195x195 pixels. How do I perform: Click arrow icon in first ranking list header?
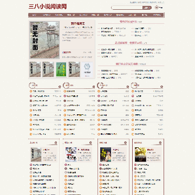pyautogui.click(x=60, y=87)
